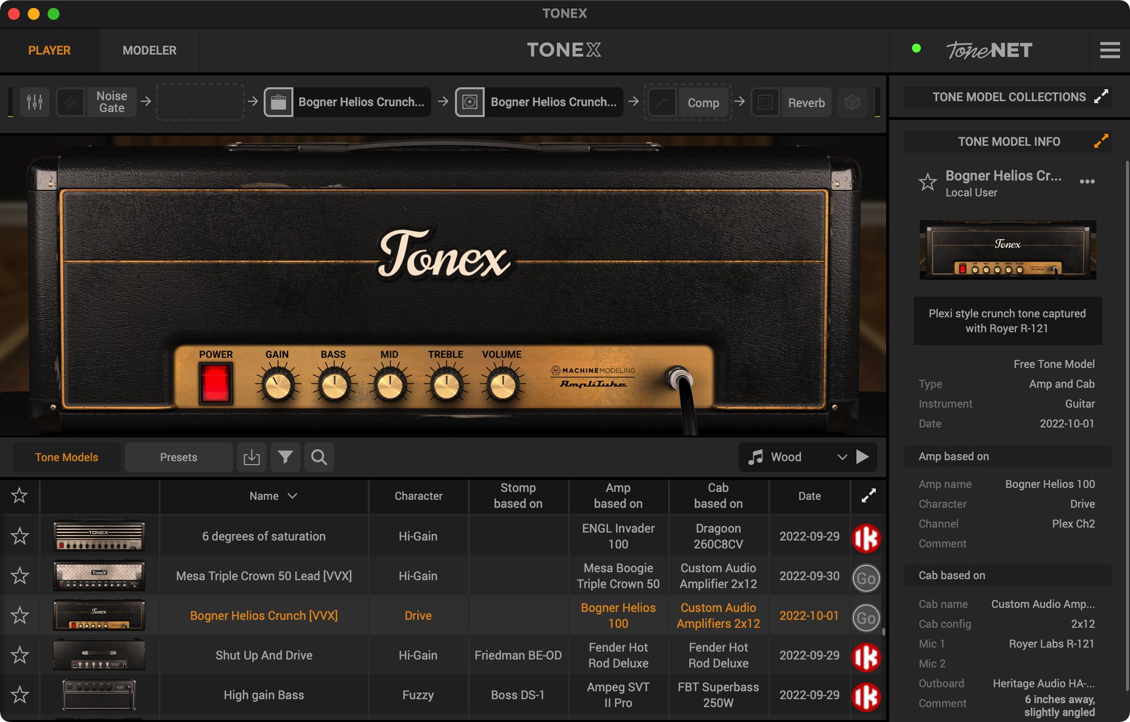Open the ToneNET link
This screenshot has width=1130, height=722.
[989, 50]
